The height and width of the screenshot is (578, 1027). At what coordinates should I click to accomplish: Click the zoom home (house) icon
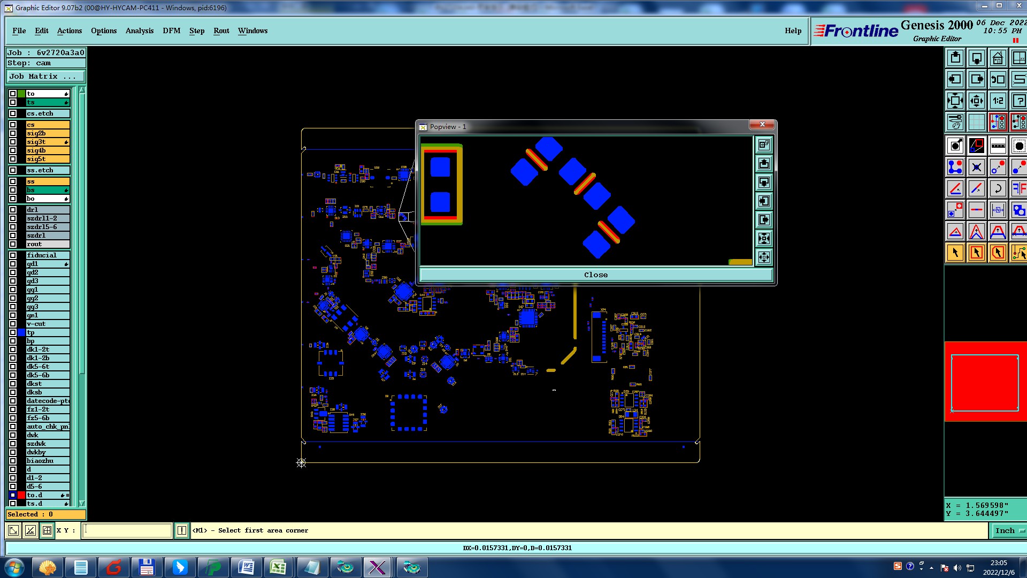(998, 58)
